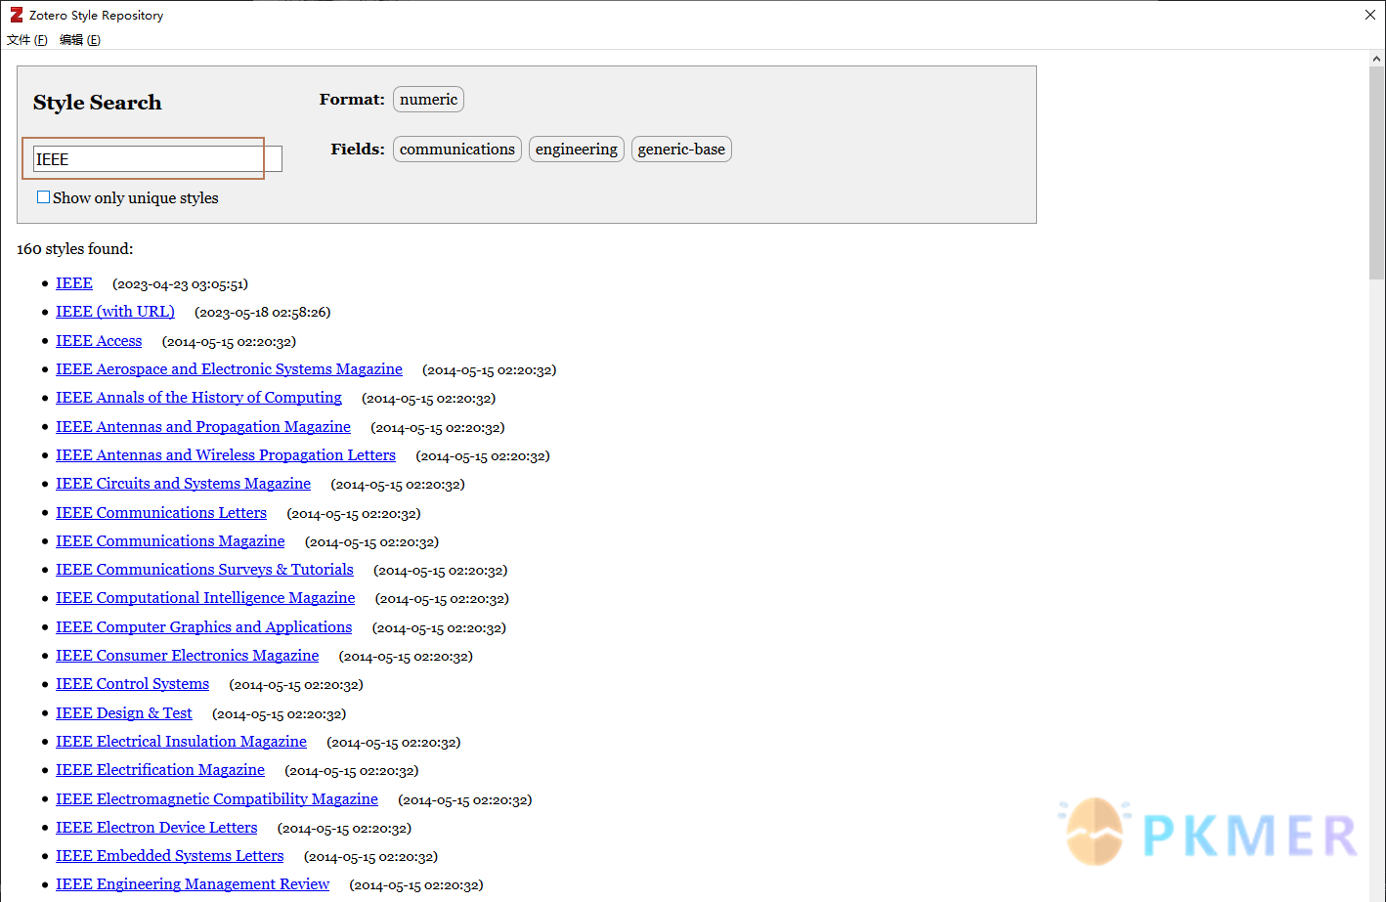Install the IEEE Access style
Screen dimensions: 1386x902
pyautogui.click(x=99, y=341)
